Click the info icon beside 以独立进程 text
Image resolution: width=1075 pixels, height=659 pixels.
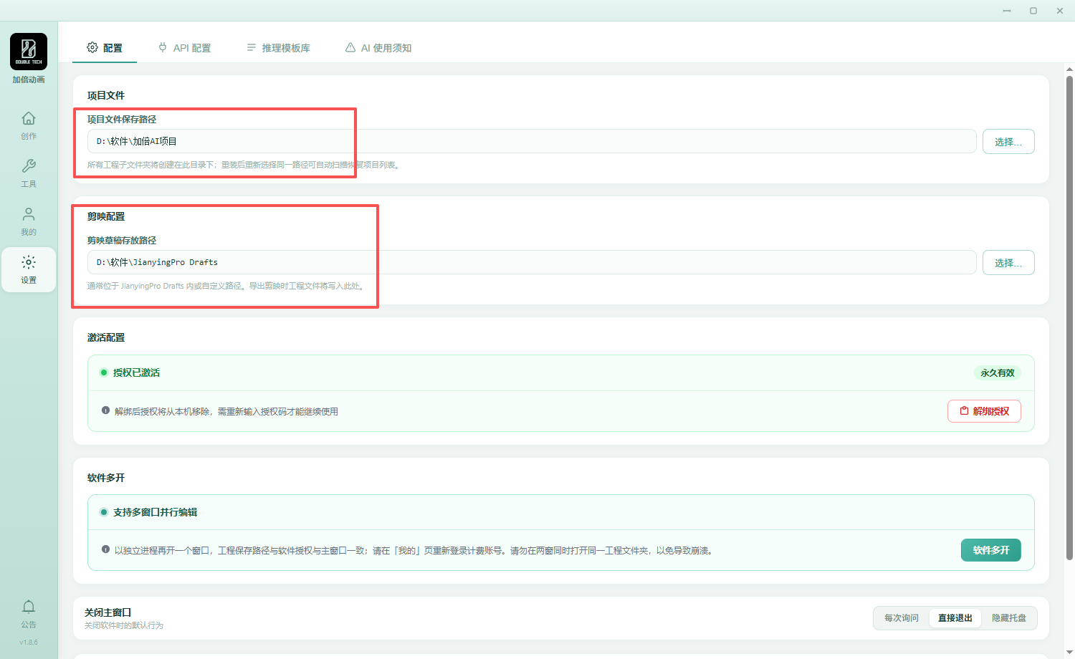point(105,549)
